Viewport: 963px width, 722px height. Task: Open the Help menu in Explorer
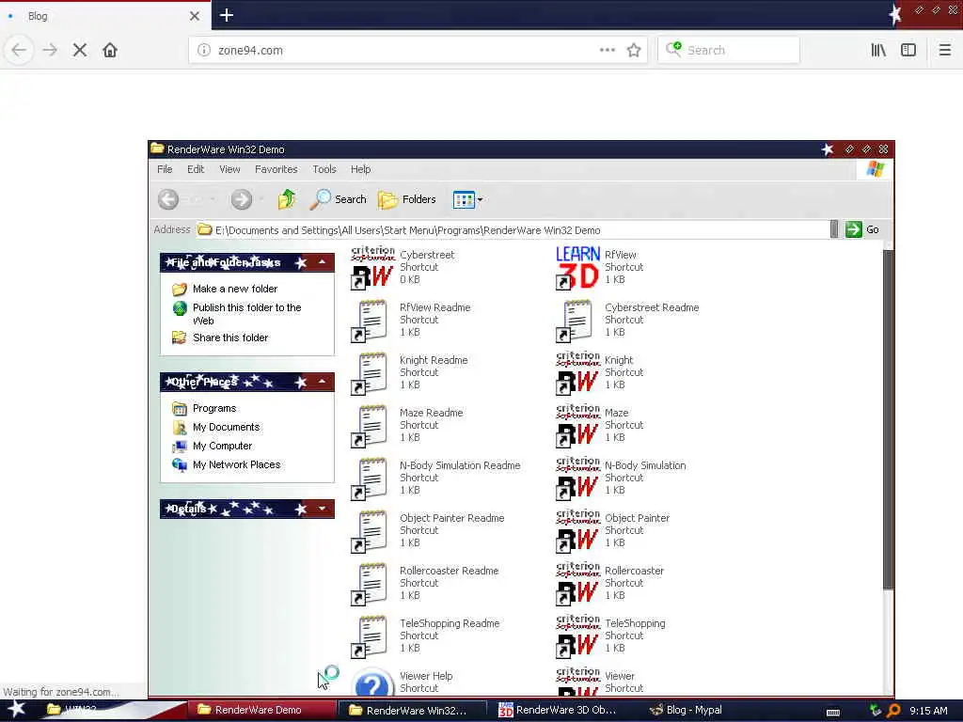pyautogui.click(x=360, y=169)
